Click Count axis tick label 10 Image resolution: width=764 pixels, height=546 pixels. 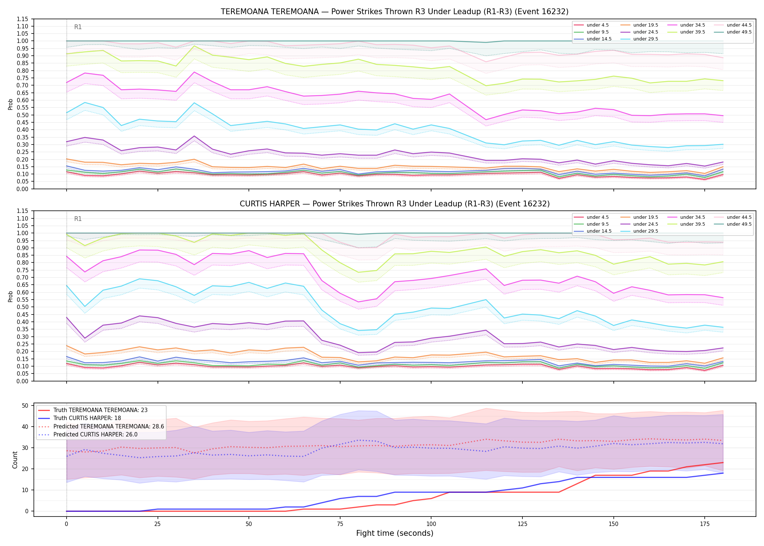pyautogui.click(x=25, y=490)
